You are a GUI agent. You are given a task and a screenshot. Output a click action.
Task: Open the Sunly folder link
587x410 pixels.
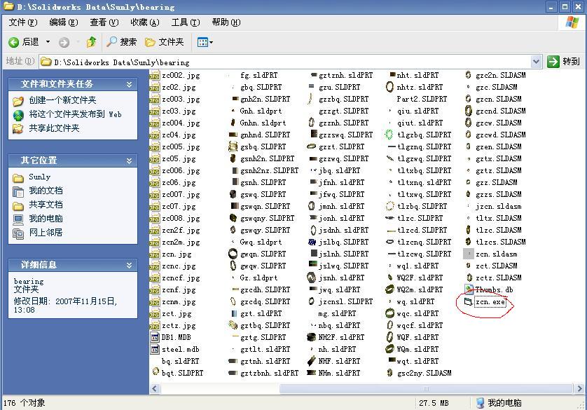pyautogui.click(x=39, y=177)
